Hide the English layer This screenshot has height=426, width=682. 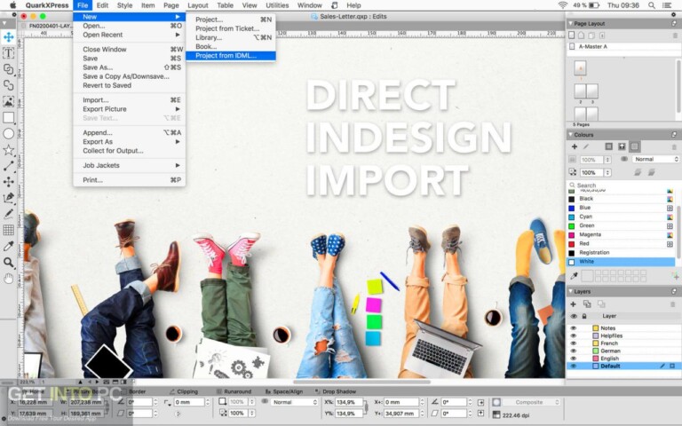tap(574, 359)
